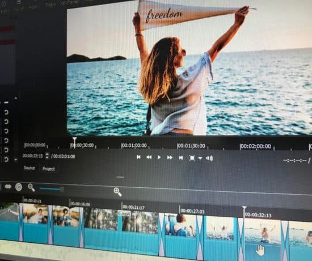Screen dimensions: 312x261
Task: Toggle the ripple link icon in timeline toolbar
Action: click(8, 187)
